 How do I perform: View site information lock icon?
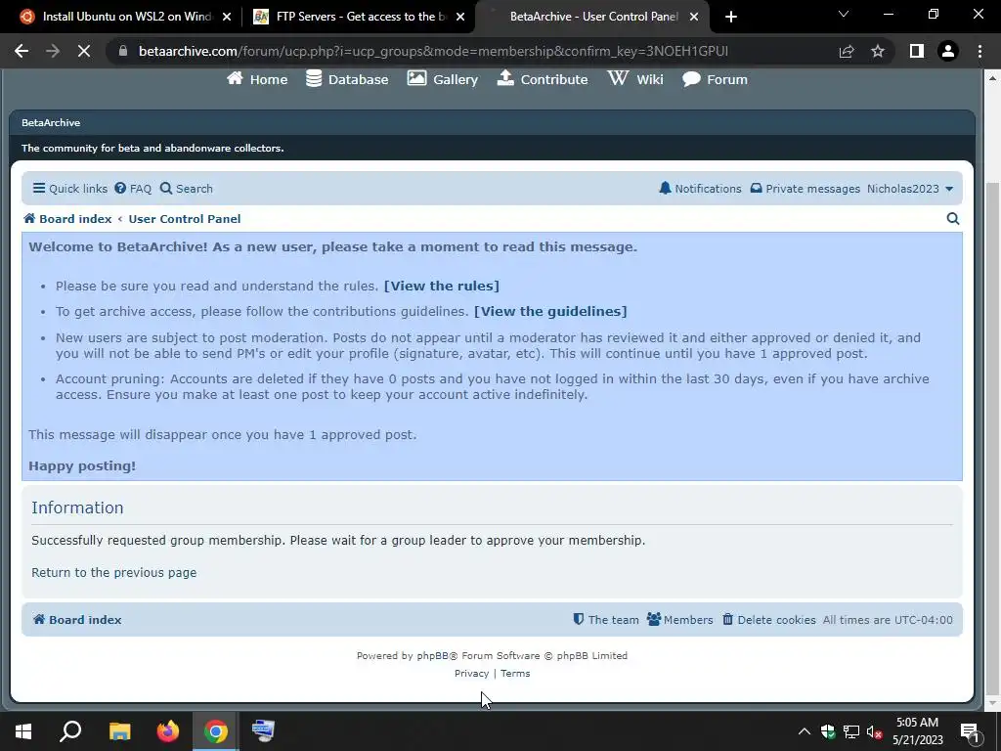(x=123, y=51)
